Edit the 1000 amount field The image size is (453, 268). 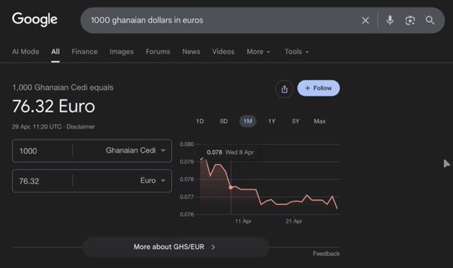(42, 151)
